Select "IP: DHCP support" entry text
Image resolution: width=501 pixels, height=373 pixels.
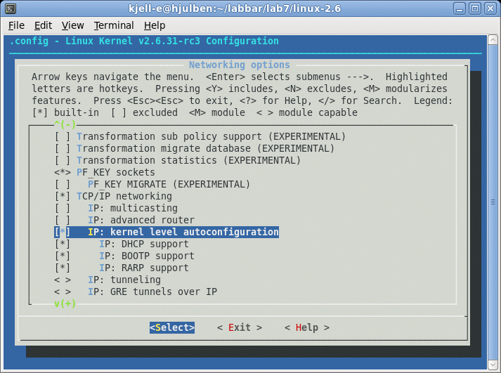tap(144, 244)
